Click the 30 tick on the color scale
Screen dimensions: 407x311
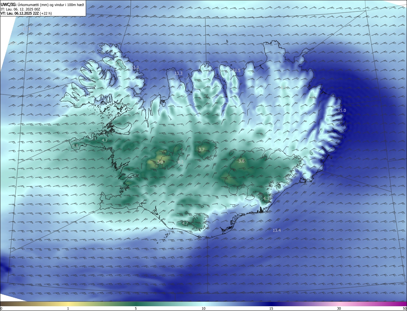pos(339,308)
